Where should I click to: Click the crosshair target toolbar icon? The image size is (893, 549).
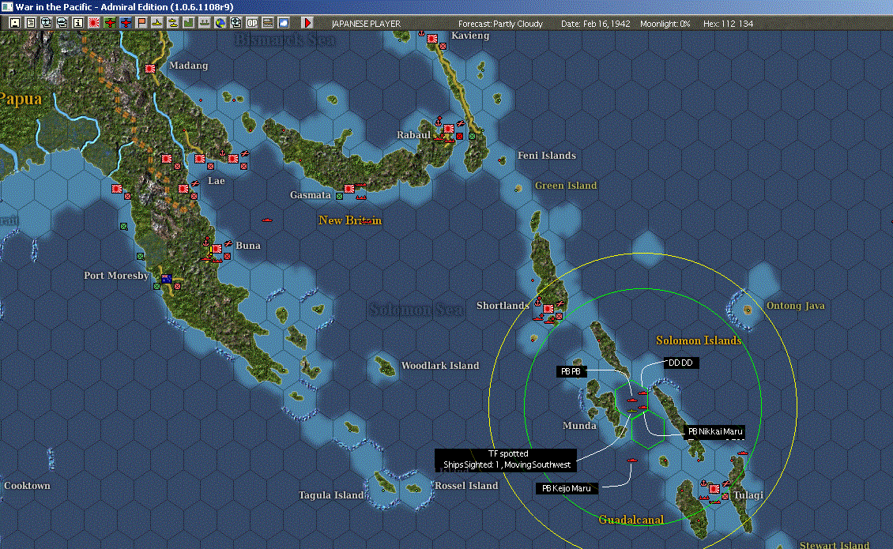pos(235,23)
